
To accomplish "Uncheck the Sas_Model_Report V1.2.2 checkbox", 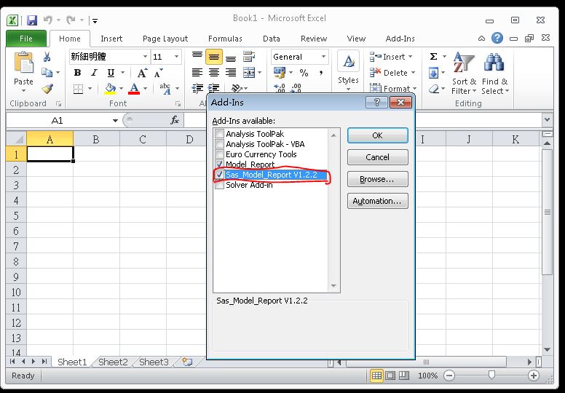I will (x=219, y=175).
